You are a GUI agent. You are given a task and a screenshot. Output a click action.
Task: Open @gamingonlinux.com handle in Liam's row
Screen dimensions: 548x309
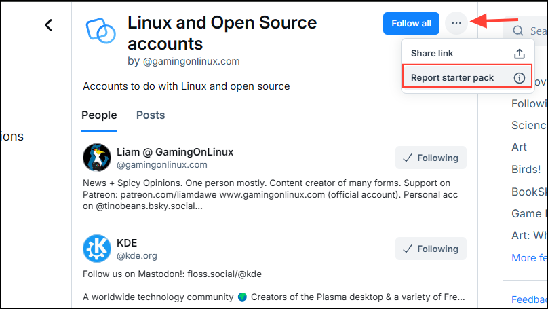pos(162,165)
